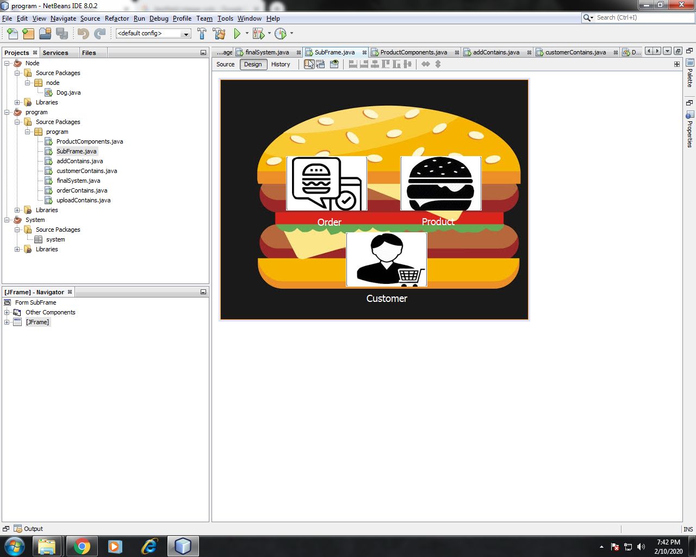Switch to the ProductComponents.java tab
This screenshot has height=557, width=696.
tap(414, 52)
